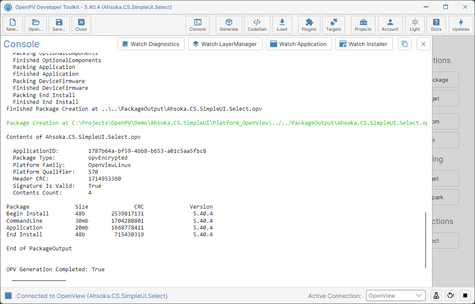Click the Load toolbar icon
This screenshot has width=475, height=304.
[x=282, y=25]
